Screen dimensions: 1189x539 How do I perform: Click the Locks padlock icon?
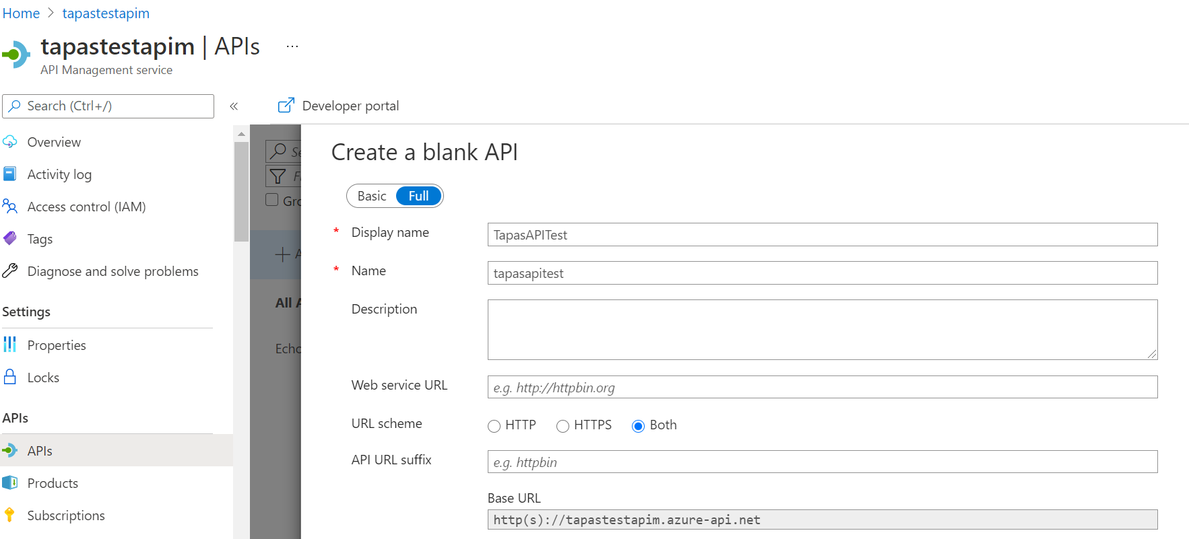point(10,377)
